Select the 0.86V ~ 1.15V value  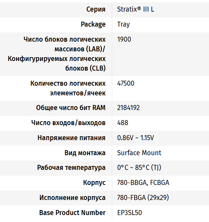coord(135,138)
